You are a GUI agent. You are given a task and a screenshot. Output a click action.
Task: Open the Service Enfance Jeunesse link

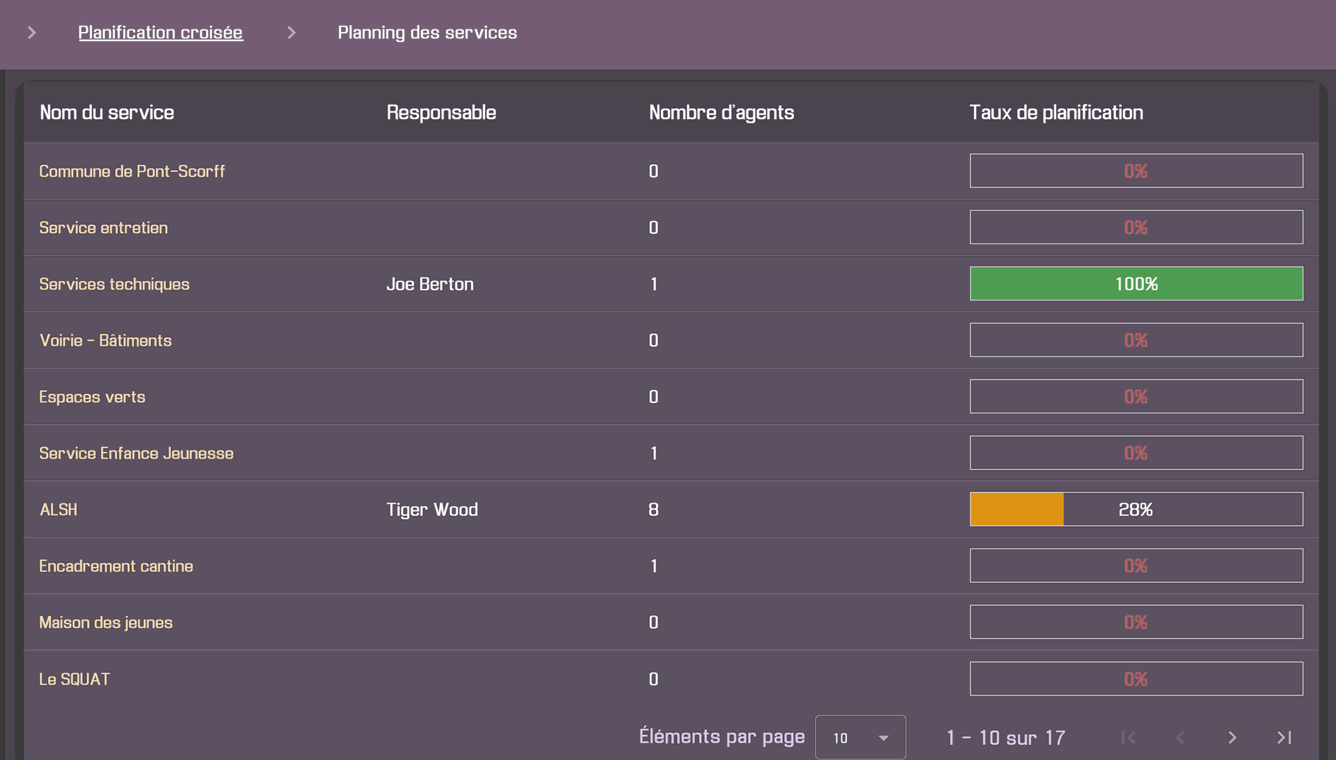coord(136,453)
